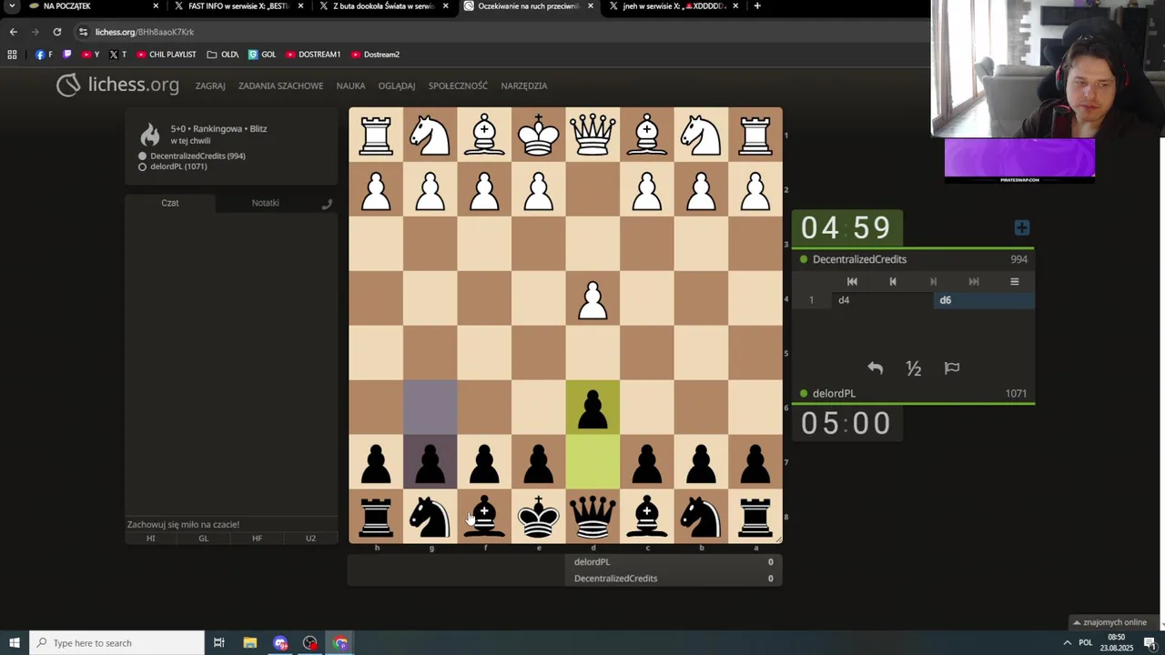The width and height of the screenshot is (1165, 655).
Task: Open the Chrome apps grid shortcut
Action: click(12, 55)
